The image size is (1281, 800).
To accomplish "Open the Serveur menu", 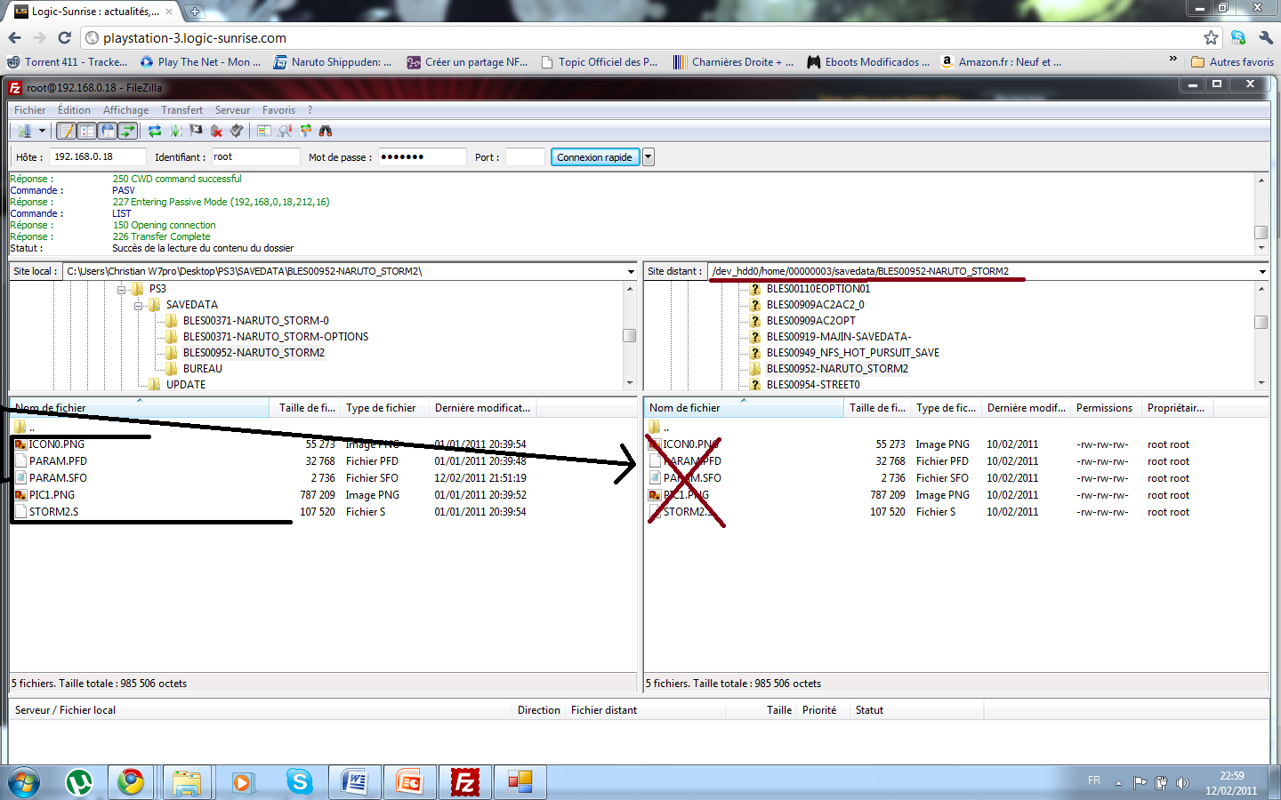I will [232, 110].
